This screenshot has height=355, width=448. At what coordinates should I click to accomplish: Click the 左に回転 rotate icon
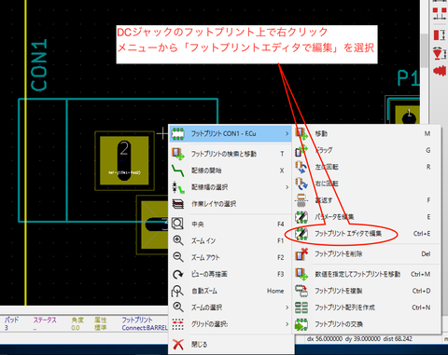tap(301, 167)
